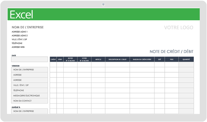
Task: Click the Excel logo in green banner
Action: 22,15
